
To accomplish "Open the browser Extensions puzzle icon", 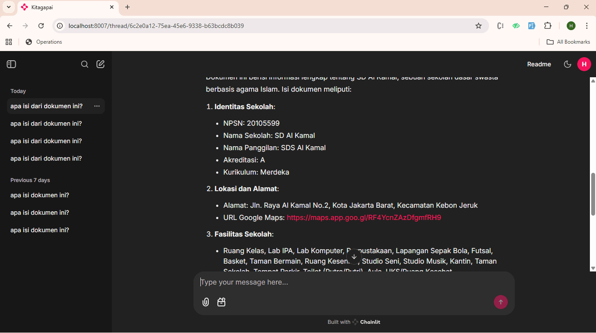I will pyautogui.click(x=548, y=26).
